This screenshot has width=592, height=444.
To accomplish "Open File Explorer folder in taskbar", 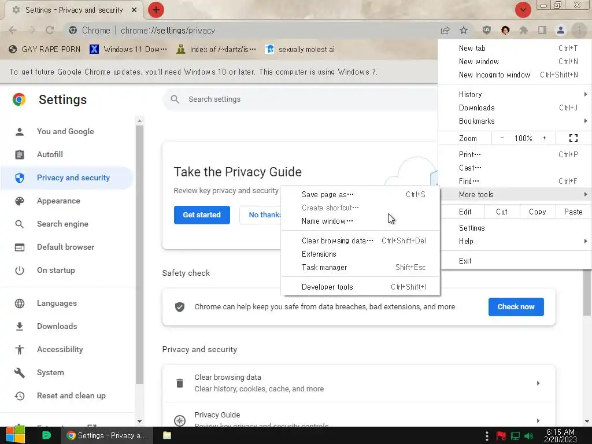I will (167, 435).
